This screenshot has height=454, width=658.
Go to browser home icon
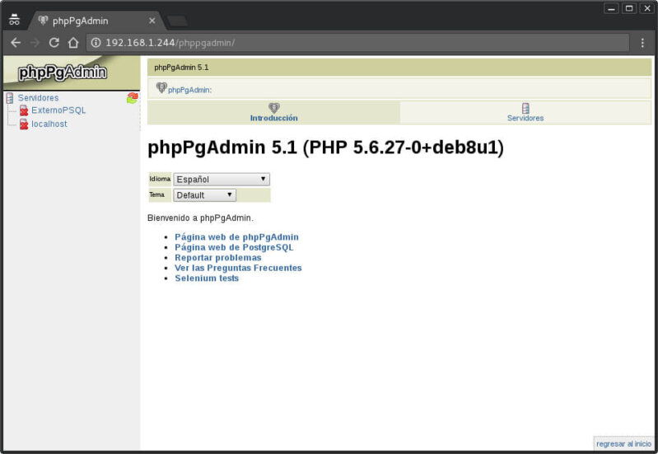(73, 42)
